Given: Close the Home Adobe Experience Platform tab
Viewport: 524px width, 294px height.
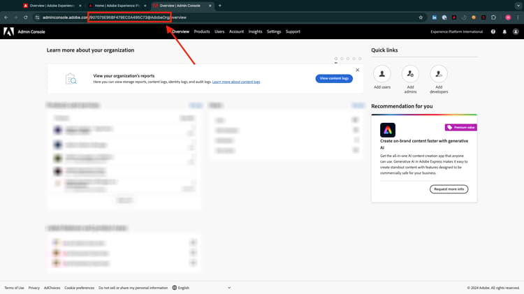Looking at the screenshot, I should point(145,6).
